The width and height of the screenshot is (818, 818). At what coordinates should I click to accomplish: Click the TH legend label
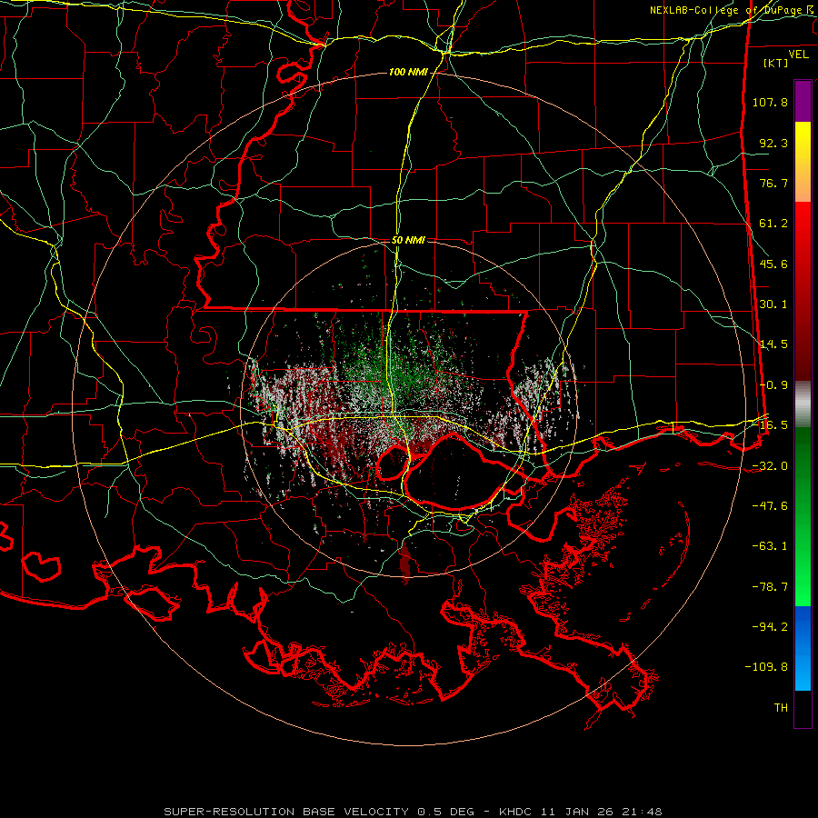point(781,708)
